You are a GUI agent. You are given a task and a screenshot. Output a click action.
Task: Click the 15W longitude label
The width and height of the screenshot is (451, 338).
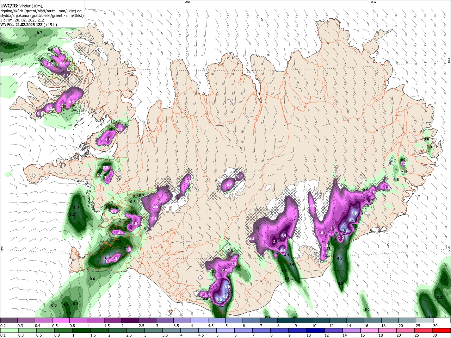point(373,2)
